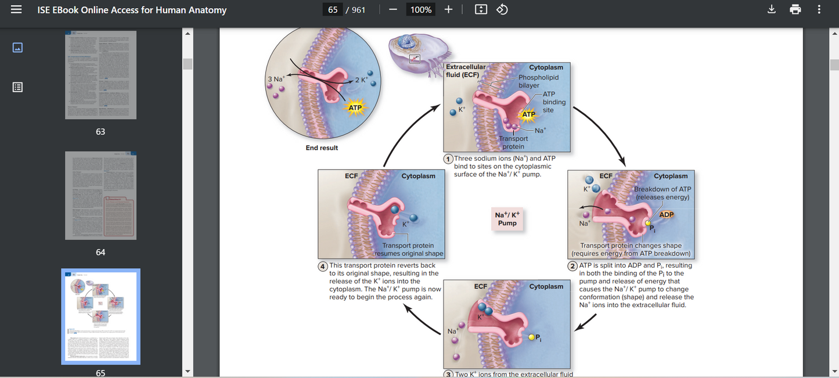Print the current document
The width and height of the screenshot is (839, 378).
point(795,9)
